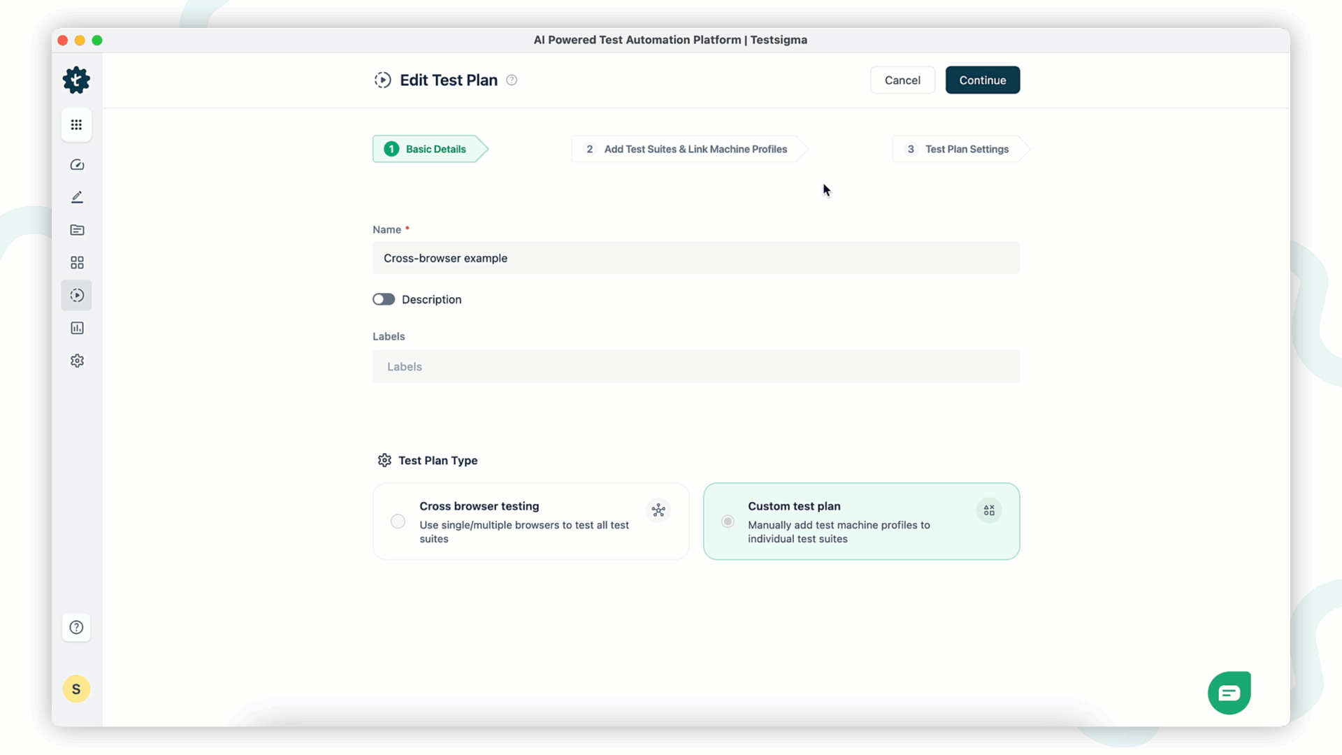This screenshot has width=1342, height=755.
Task: Select the dashboard speedometer icon in sidebar
Action: (x=76, y=164)
